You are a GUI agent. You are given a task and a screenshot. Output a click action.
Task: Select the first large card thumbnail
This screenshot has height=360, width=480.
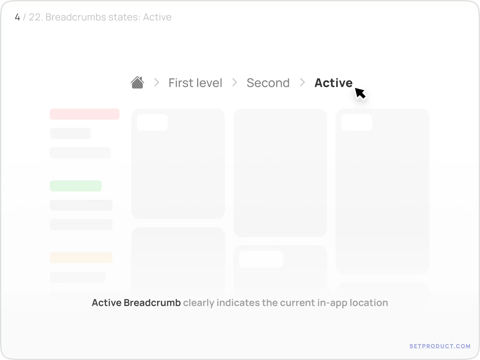(x=178, y=163)
